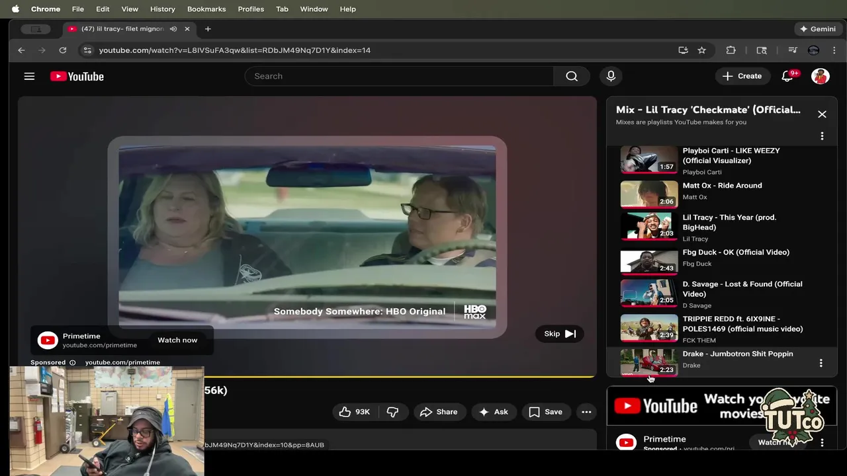Select TRIPPIE REDD ft. 6IX9INE POLES1469
Image resolution: width=847 pixels, height=476 pixels.
pyautogui.click(x=742, y=324)
